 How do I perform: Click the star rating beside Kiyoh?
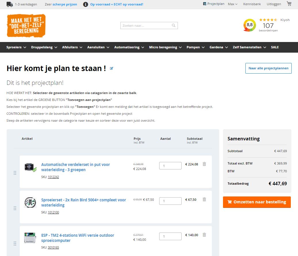268,20
